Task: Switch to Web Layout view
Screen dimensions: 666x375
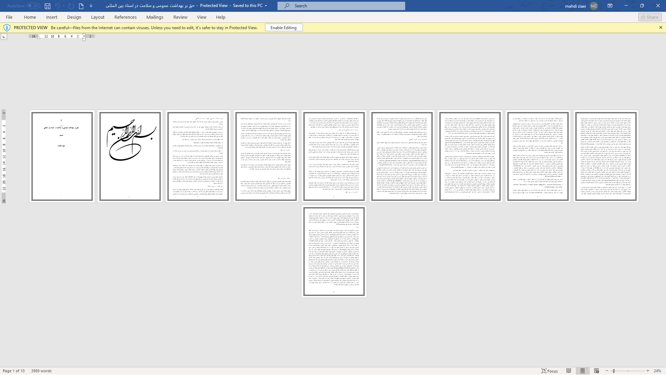Action: coord(596,371)
